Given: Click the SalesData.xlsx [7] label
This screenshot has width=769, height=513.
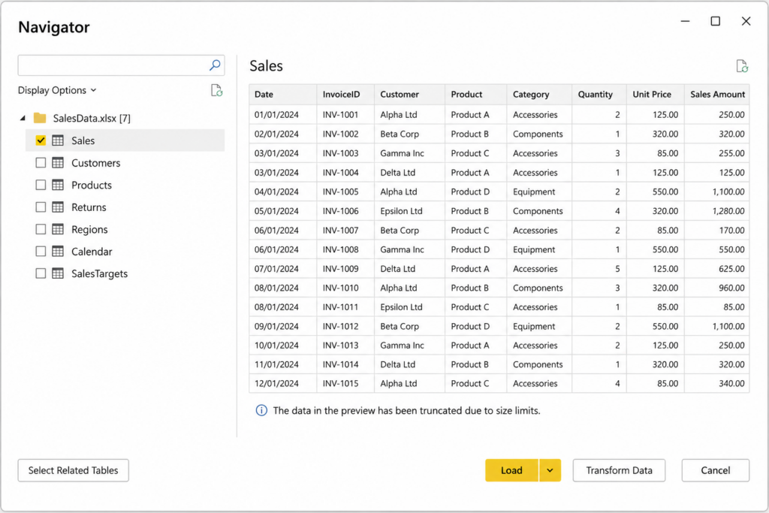Looking at the screenshot, I should [x=92, y=118].
